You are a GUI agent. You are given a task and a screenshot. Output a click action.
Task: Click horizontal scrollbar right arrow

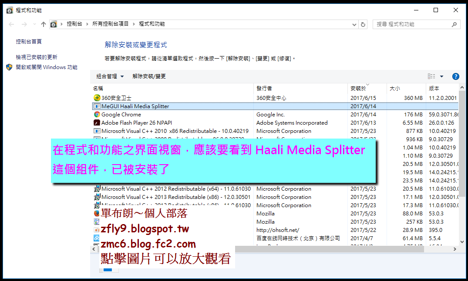pyautogui.click(x=455, y=249)
